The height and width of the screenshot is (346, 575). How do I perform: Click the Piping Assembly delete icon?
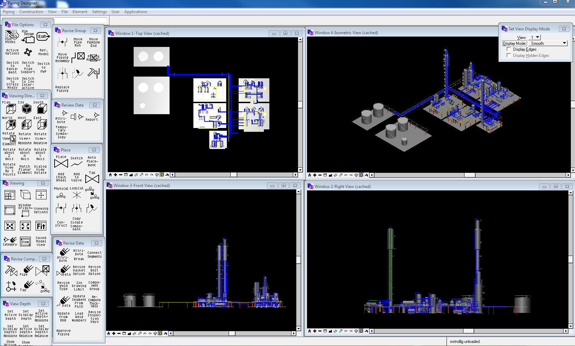point(93,58)
